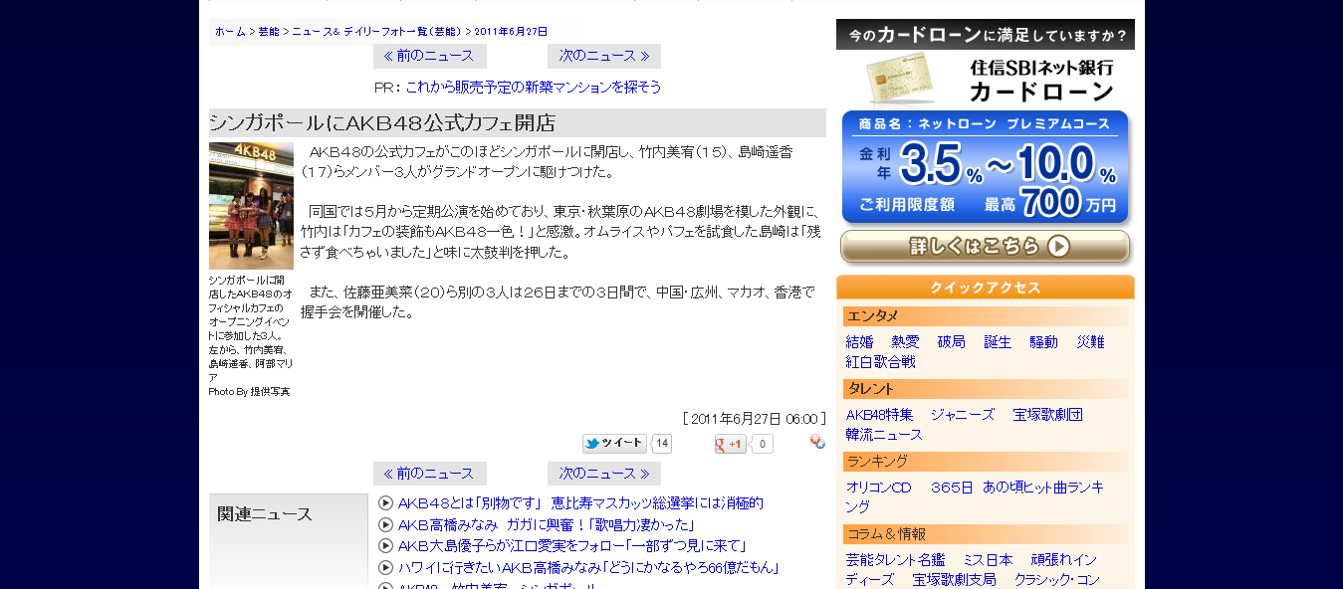1343x589 pixels.
Task: Open 宝塚歌劇団 under タレント
Action: click(1048, 414)
